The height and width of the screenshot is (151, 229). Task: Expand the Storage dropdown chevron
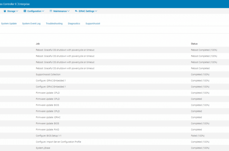tap(17, 11)
